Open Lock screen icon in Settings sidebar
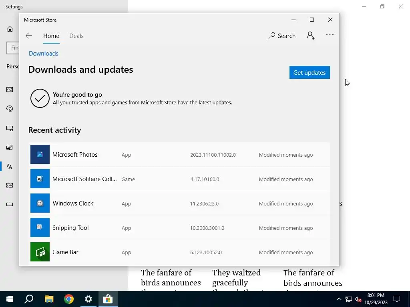This screenshot has width=410, height=307. 10,128
